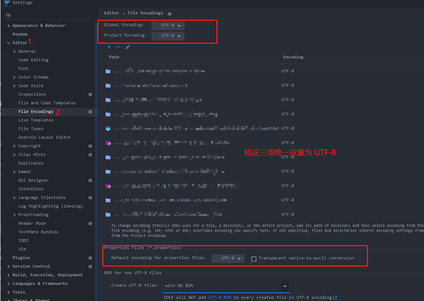Click project icon beside File Encodings tree row
Screen dimensions: 424x301
[x=90, y=112]
